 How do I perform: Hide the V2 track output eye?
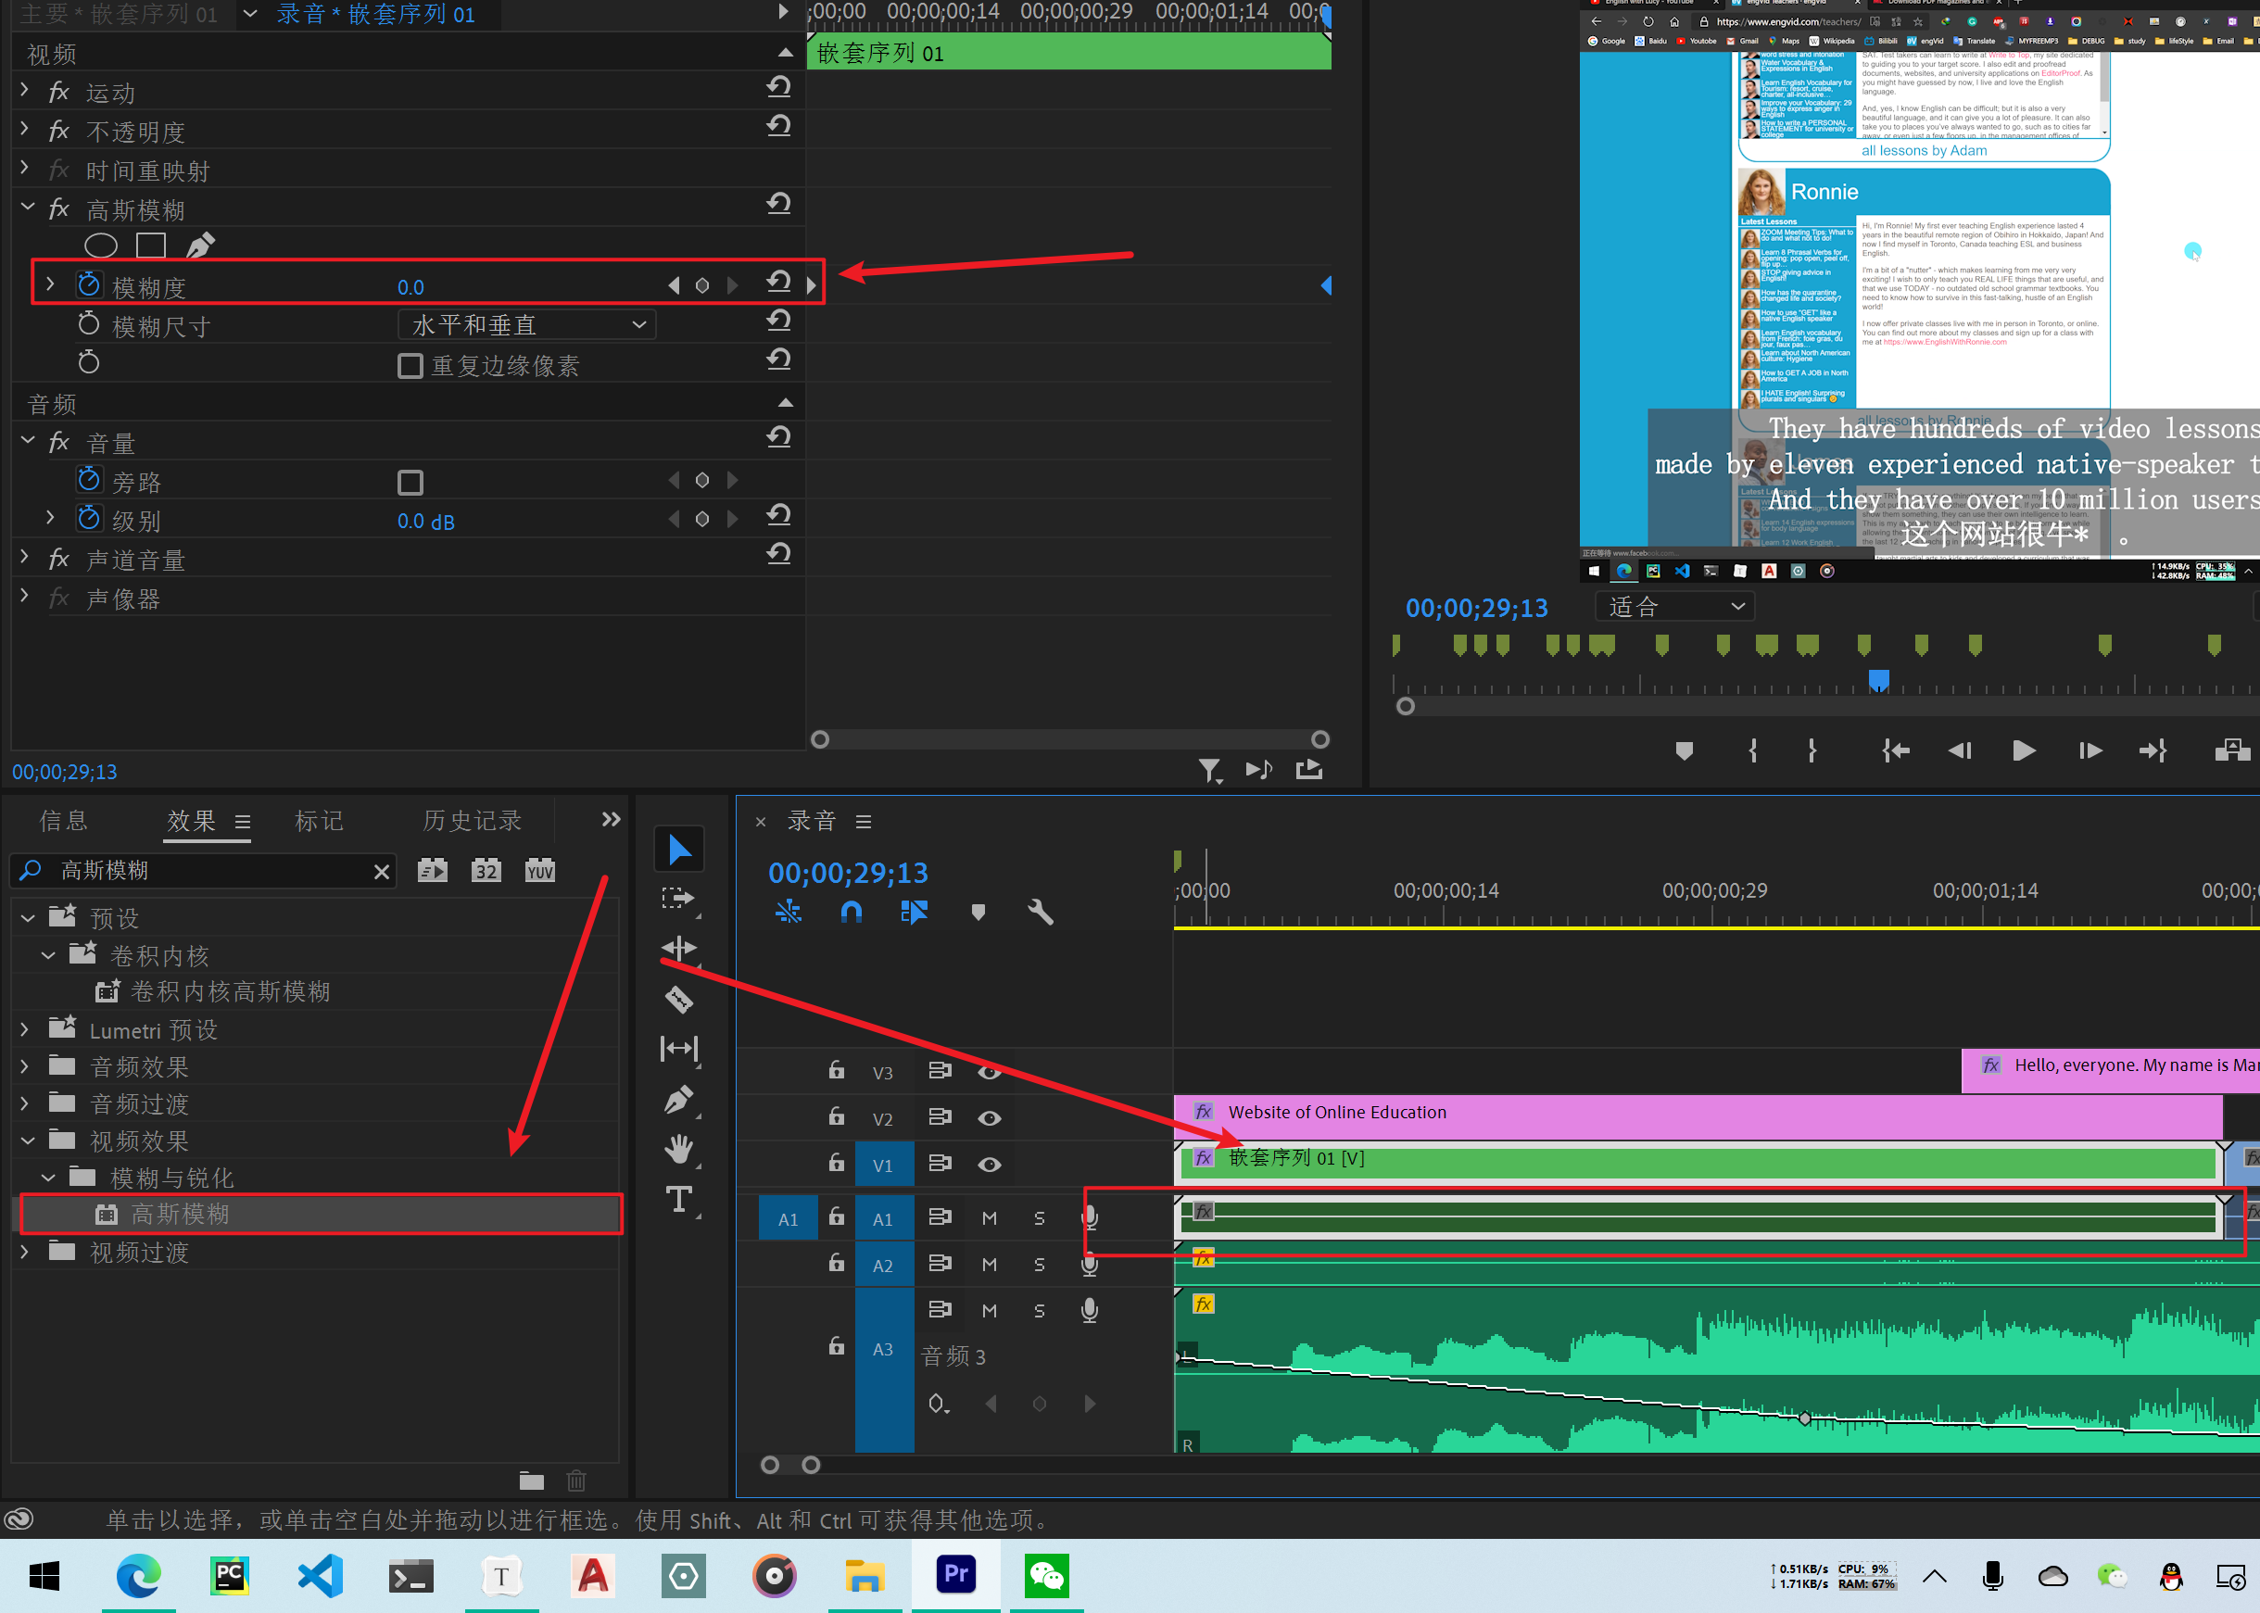pos(989,1118)
